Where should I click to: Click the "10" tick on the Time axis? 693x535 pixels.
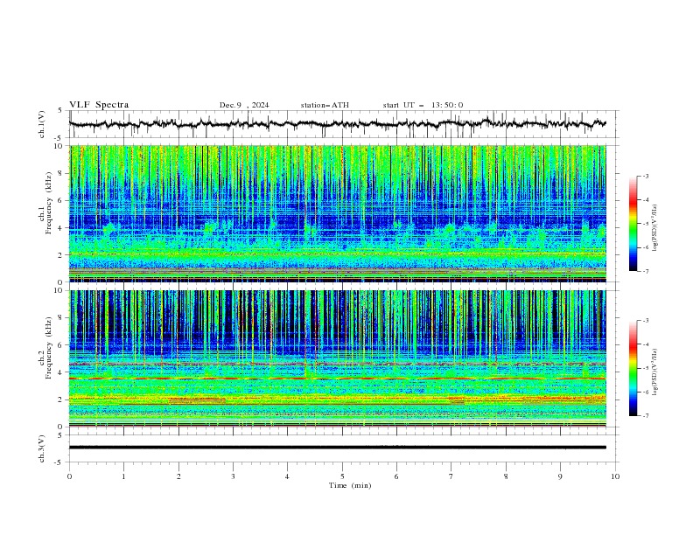point(615,476)
